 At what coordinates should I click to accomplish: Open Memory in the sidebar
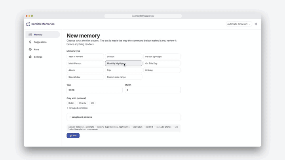point(43,34)
